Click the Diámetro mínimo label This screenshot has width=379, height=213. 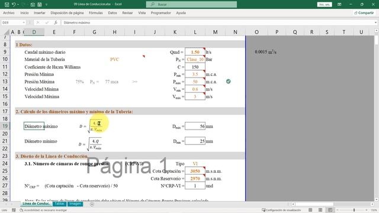[41, 141]
